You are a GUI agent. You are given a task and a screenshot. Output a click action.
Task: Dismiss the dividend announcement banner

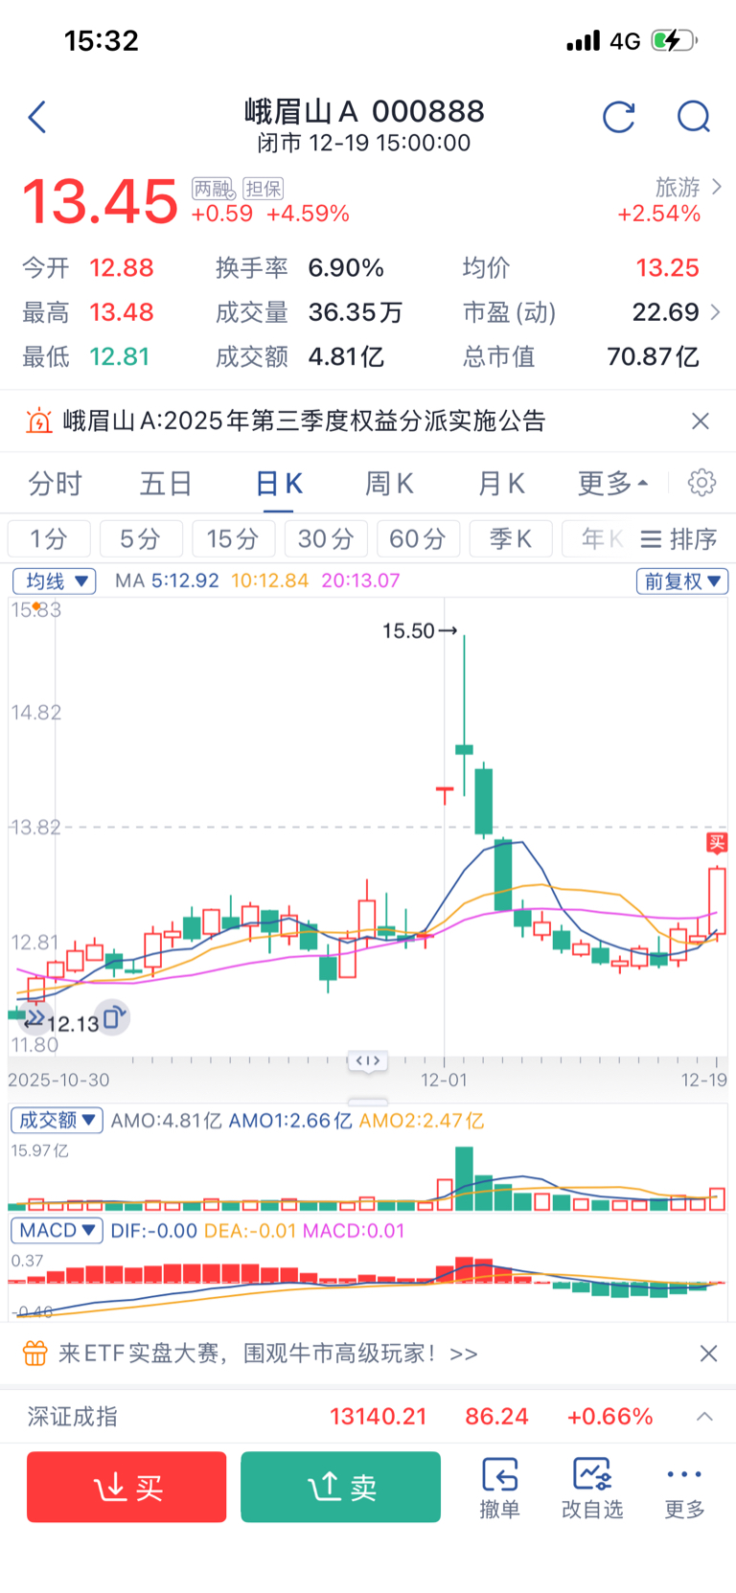click(701, 421)
